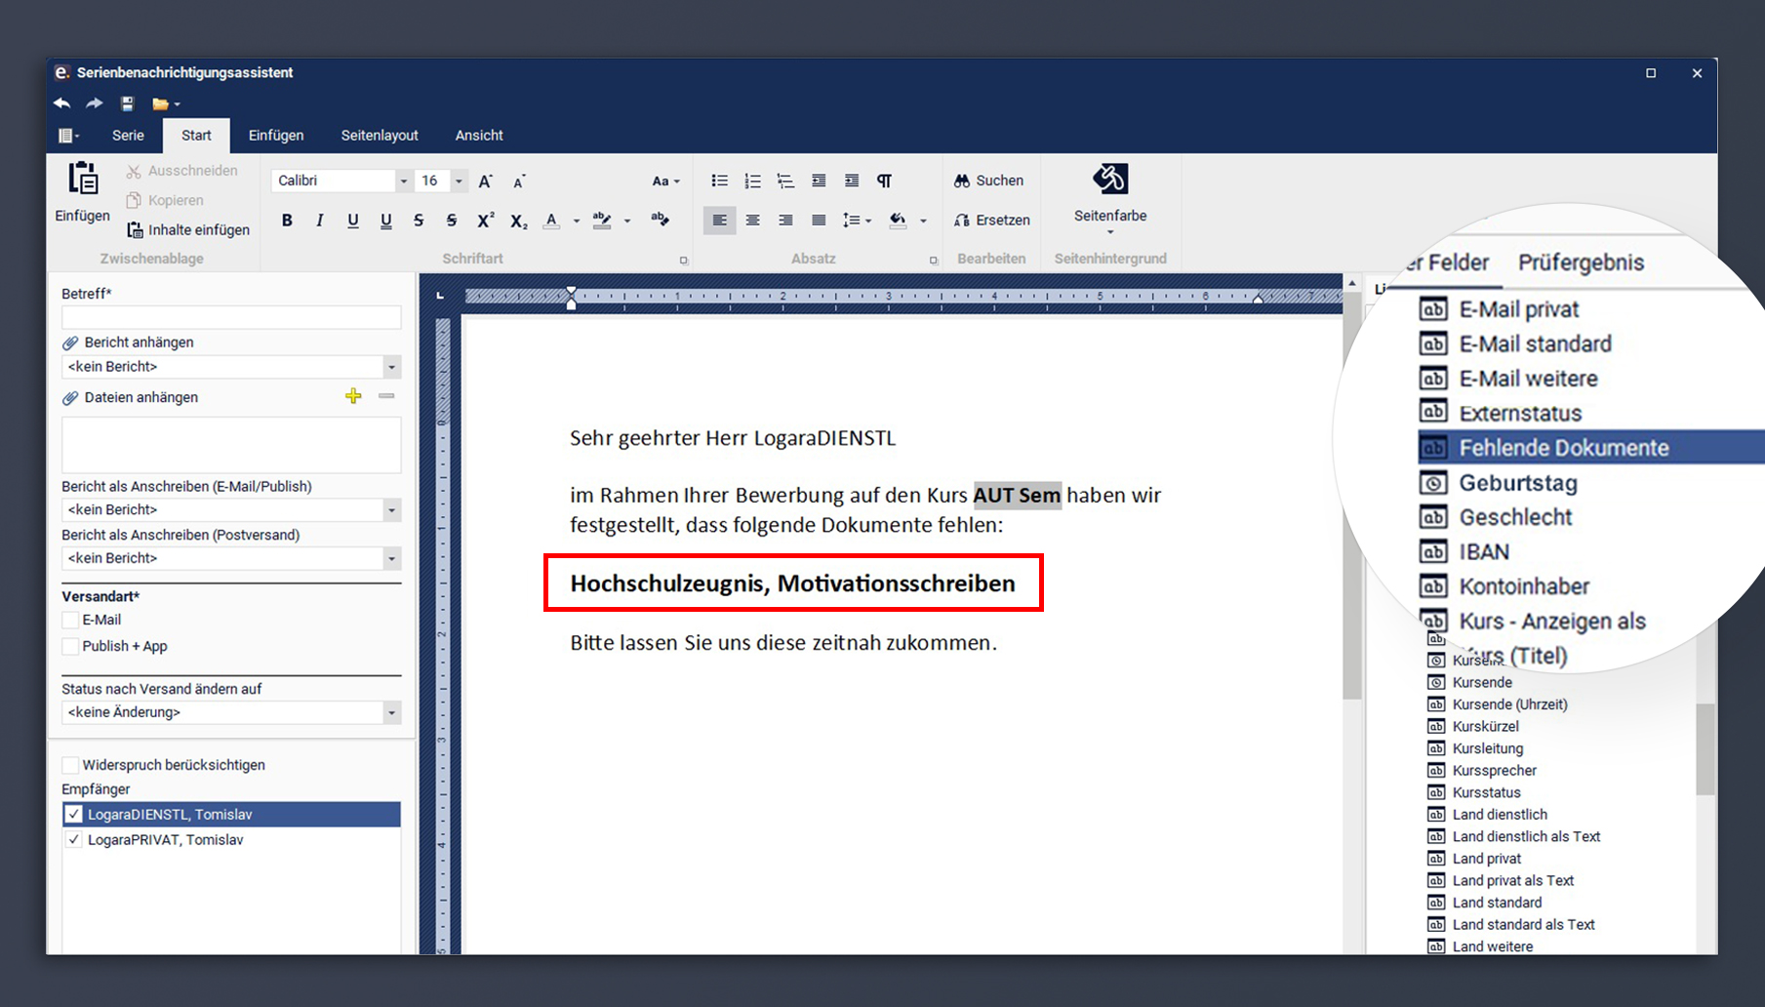
Task: Clear formatting with the eraser icon
Action: [x=661, y=220]
